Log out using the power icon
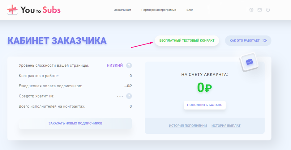 coord(268,10)
